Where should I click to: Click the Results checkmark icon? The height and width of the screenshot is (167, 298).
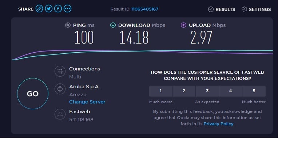coord(211,9)
